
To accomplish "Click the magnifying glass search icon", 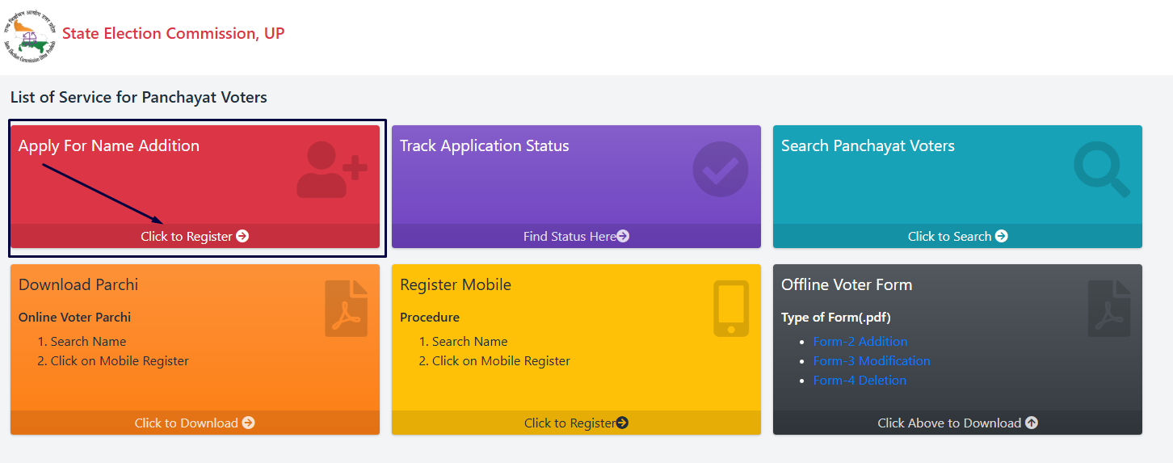I will point(1102,170).
